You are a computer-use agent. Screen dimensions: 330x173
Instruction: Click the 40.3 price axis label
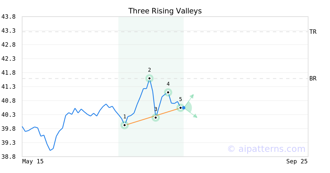(8, 115)
